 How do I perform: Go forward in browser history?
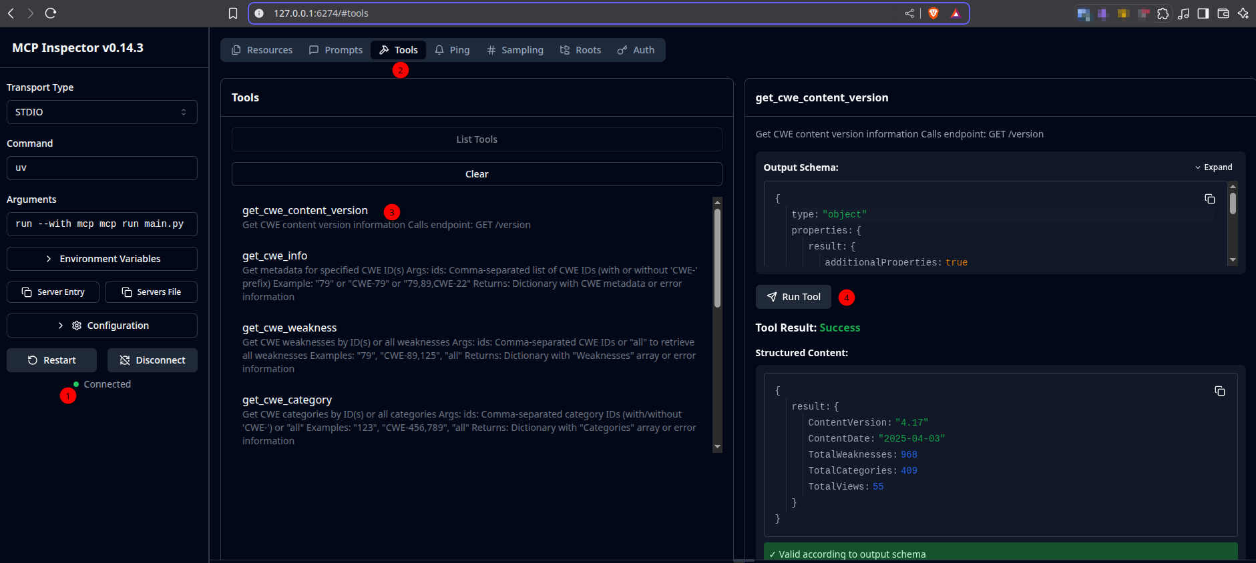click(x=30, y=13)
